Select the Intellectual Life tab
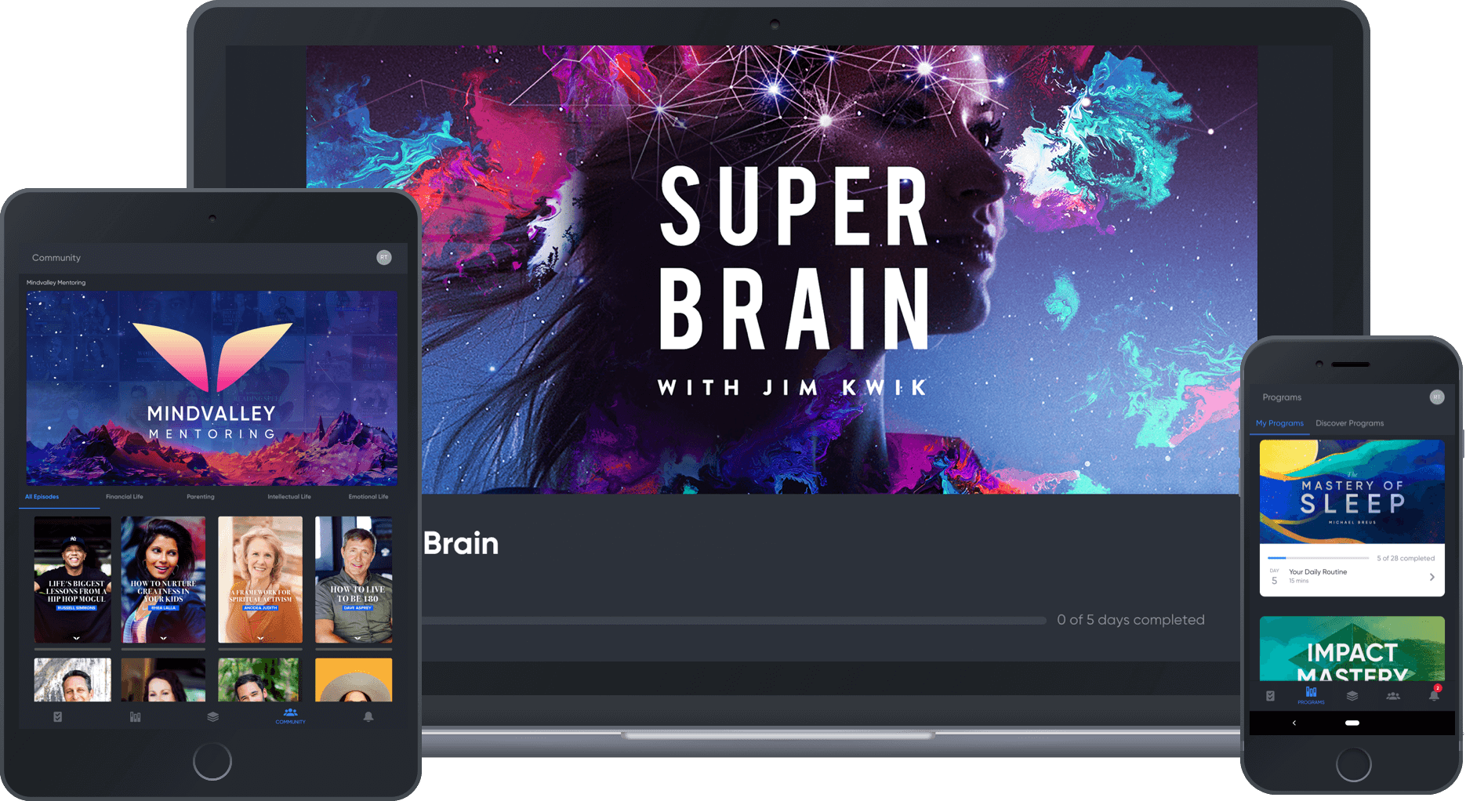This screenshot has width=1466, height=801. pyautogui.click(x=289, y=497)
